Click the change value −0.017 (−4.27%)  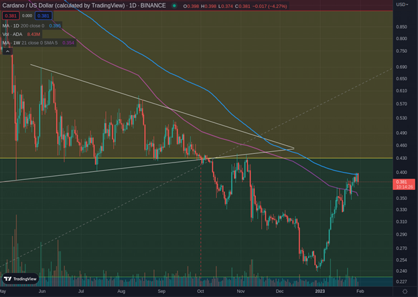point(269,6)
